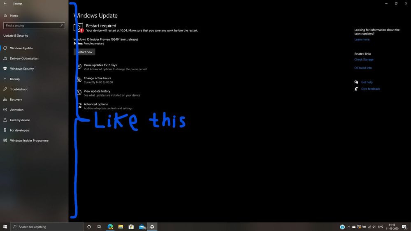Screen dimensions: 411x231
Task: Click the blue help icon in tray
Action: pyautogui.click(x=342, y=227)
